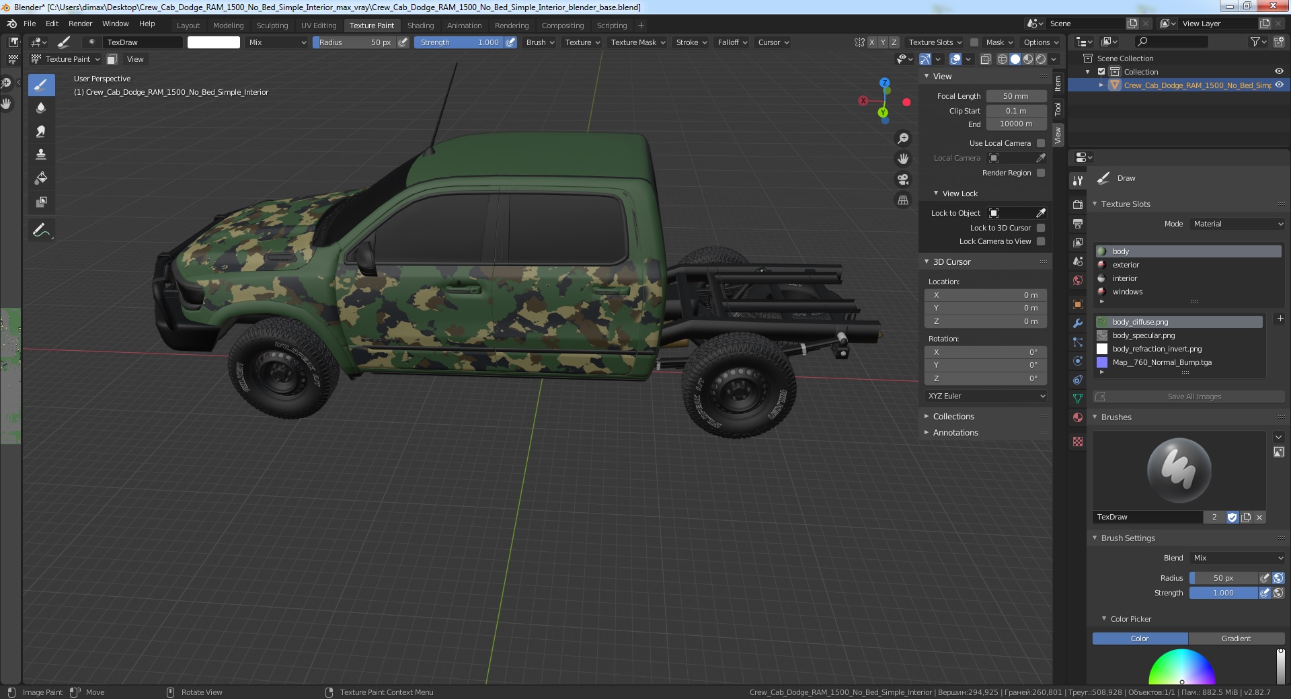Open the Texture Paint mode dropdown
Image resolution: width=1291 pixels, height=699 pixels.
tap(66, 59)
